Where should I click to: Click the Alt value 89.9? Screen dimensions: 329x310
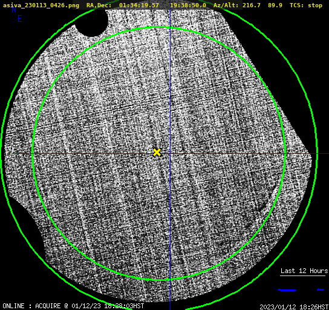coord(275,5)
